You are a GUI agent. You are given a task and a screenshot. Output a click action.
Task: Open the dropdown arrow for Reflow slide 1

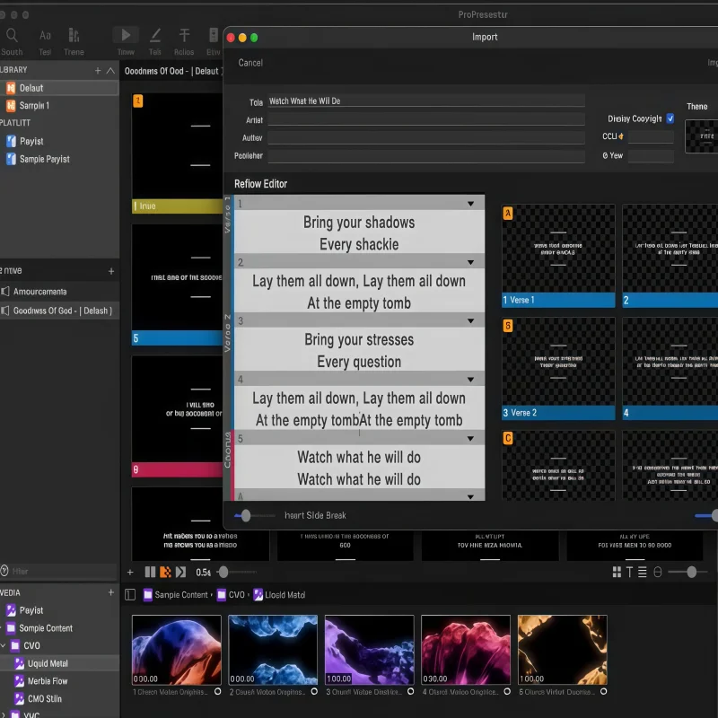(x=471, y=204)
